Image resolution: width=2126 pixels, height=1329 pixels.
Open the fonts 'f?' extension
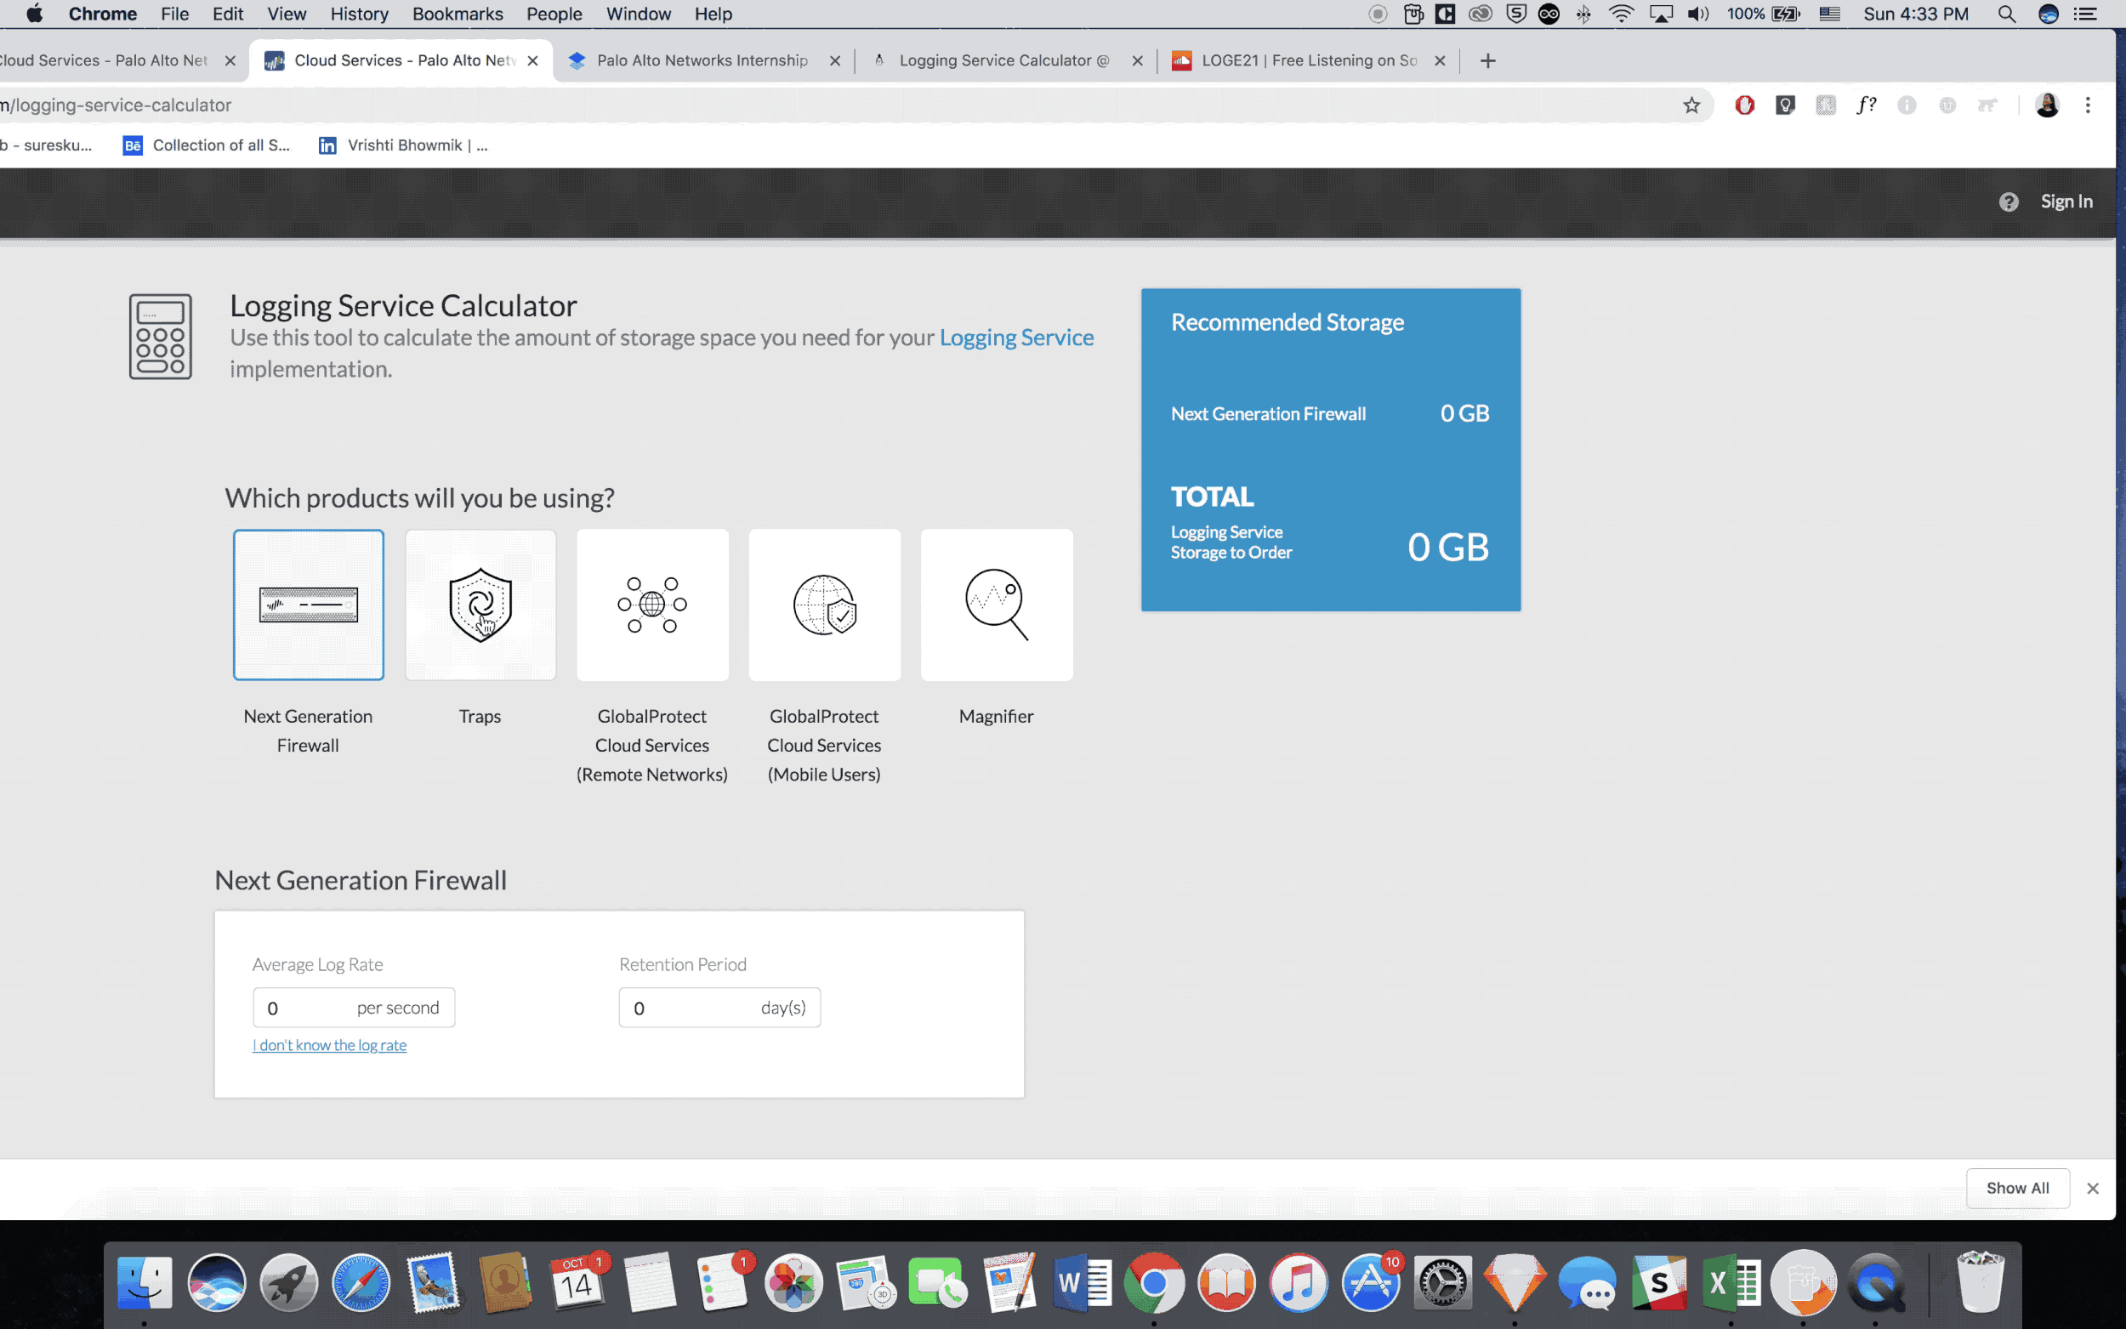tap(1866, 105)
